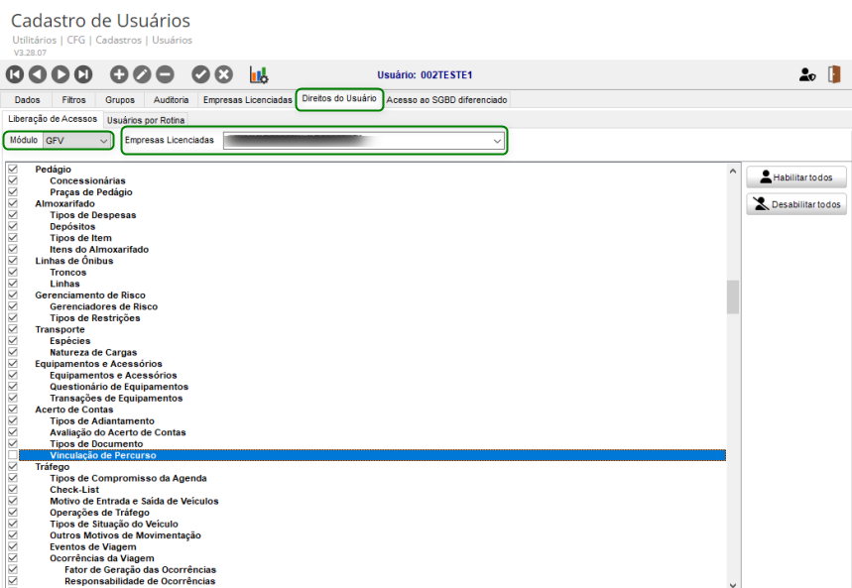
Task: Uncheck the Check-List permission
Action: pyautogui.click(x=13, y=489)
